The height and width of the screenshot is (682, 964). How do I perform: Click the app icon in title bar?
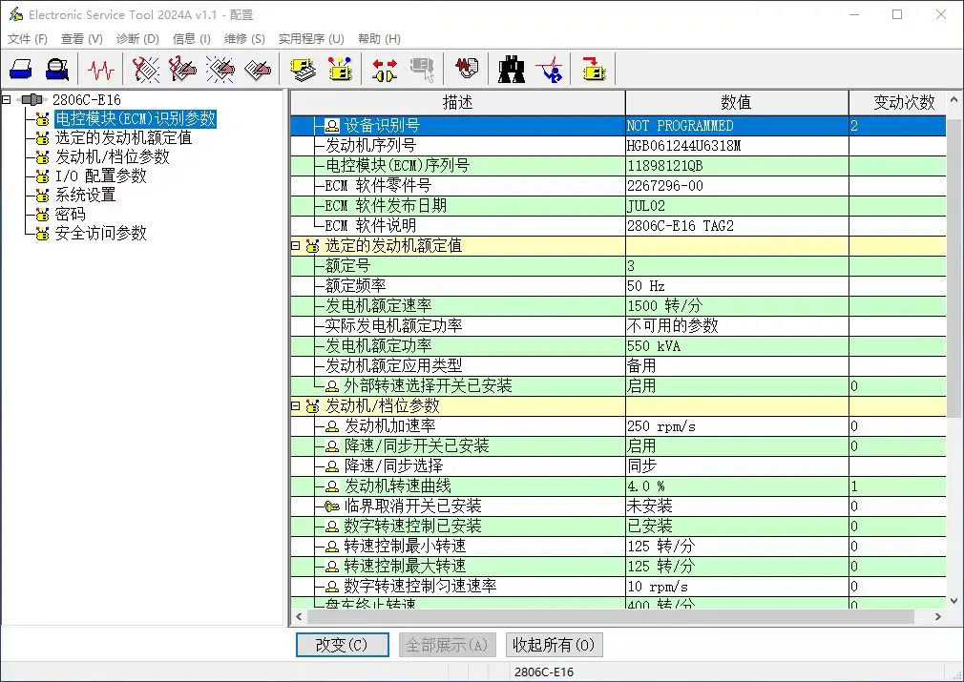pyautogui.click(x=15, y=14)
